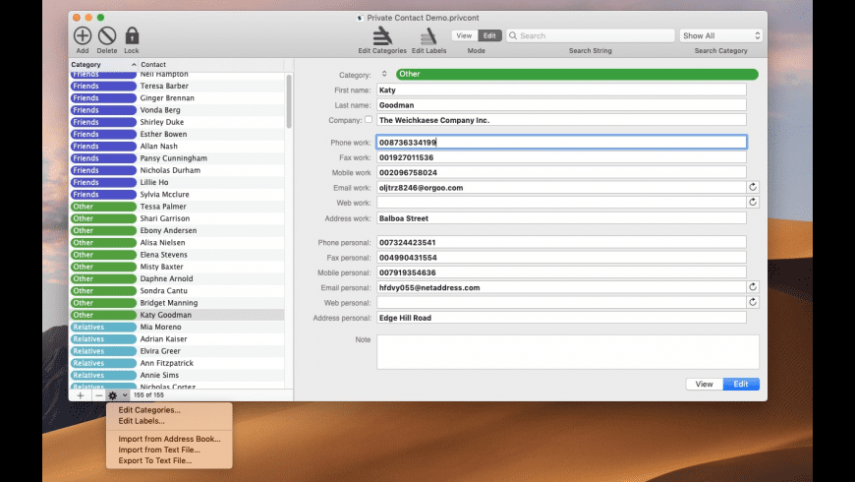Switch to View mode in the toolbar

[x=465, y=35]
